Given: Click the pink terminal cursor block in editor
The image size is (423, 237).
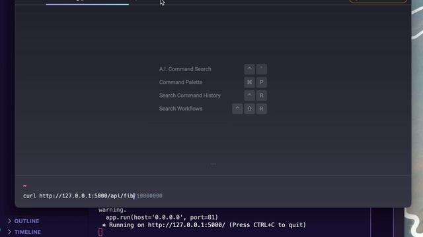Looking at the screenshot, I should 100,232.
